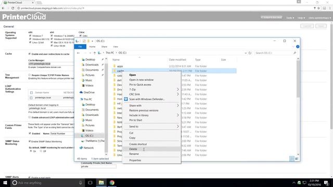The image size is (333, 187).
Task: Switch to the Share ribbon tab
Action: click(x=104, y=47)
